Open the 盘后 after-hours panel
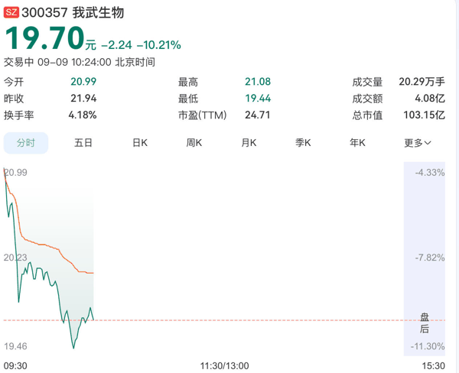Image resolution: width=459 pixels, height=373 pixels. [x=425, y=323]
